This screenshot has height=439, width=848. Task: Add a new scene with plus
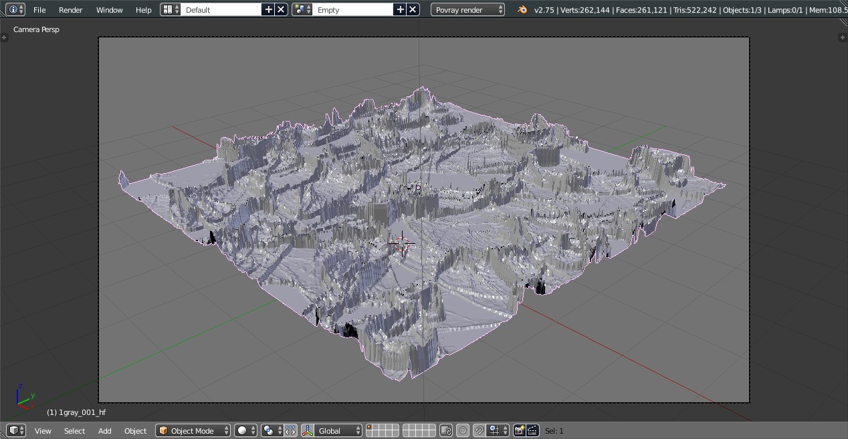click(400, 9)
